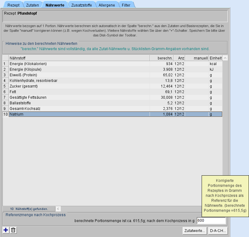Click the trash can delete icon
The image size is (249, 237).
13,230
